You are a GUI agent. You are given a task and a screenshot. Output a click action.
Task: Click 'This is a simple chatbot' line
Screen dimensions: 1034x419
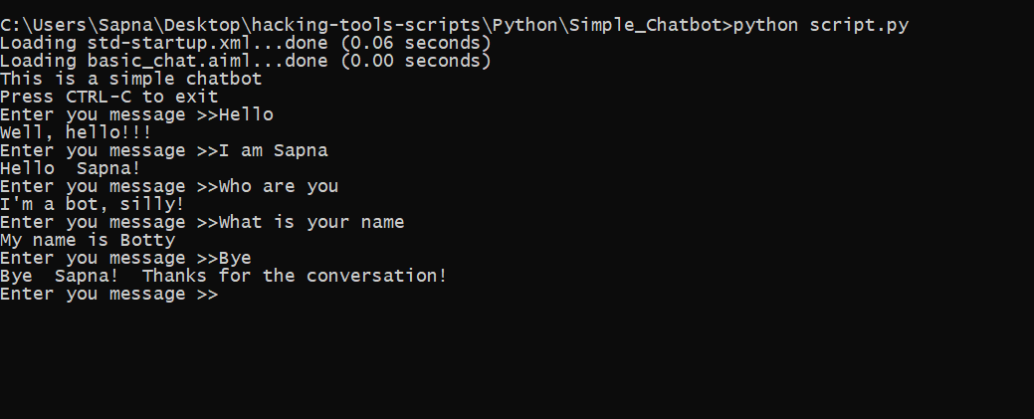pyautogui.click(x=131, y=79)
